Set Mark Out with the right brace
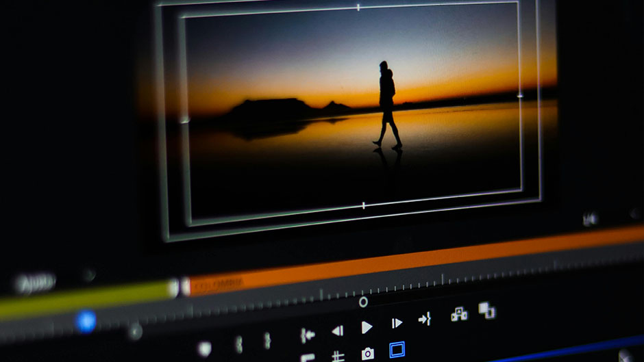Image resolution: width=644 pixels, height=362 pixels. point(268,340)
